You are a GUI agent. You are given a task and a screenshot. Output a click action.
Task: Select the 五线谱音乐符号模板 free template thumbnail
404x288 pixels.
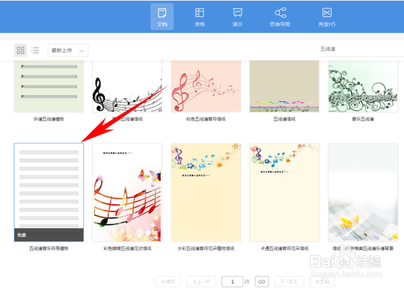coord(49,192)
